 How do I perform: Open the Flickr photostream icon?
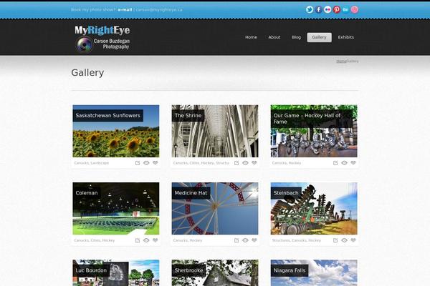tap(328, 9)
